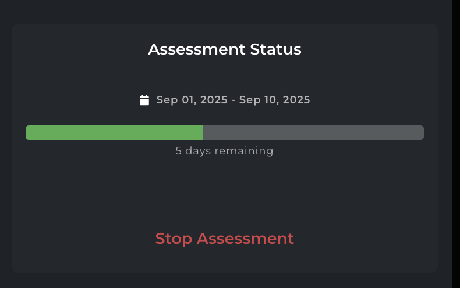Click the gray unfilled portion of progress bar
This screenshot has width=460, height=288.
[313, 132]
